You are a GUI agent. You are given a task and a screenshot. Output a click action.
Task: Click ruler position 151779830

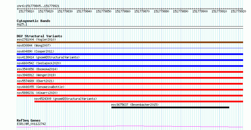pos(65,11)
